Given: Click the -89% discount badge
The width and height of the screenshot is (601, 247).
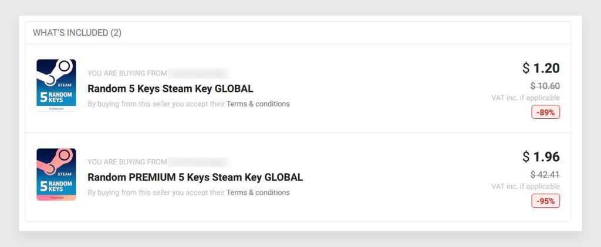Looking at the screenshot, I should (545, 112).
